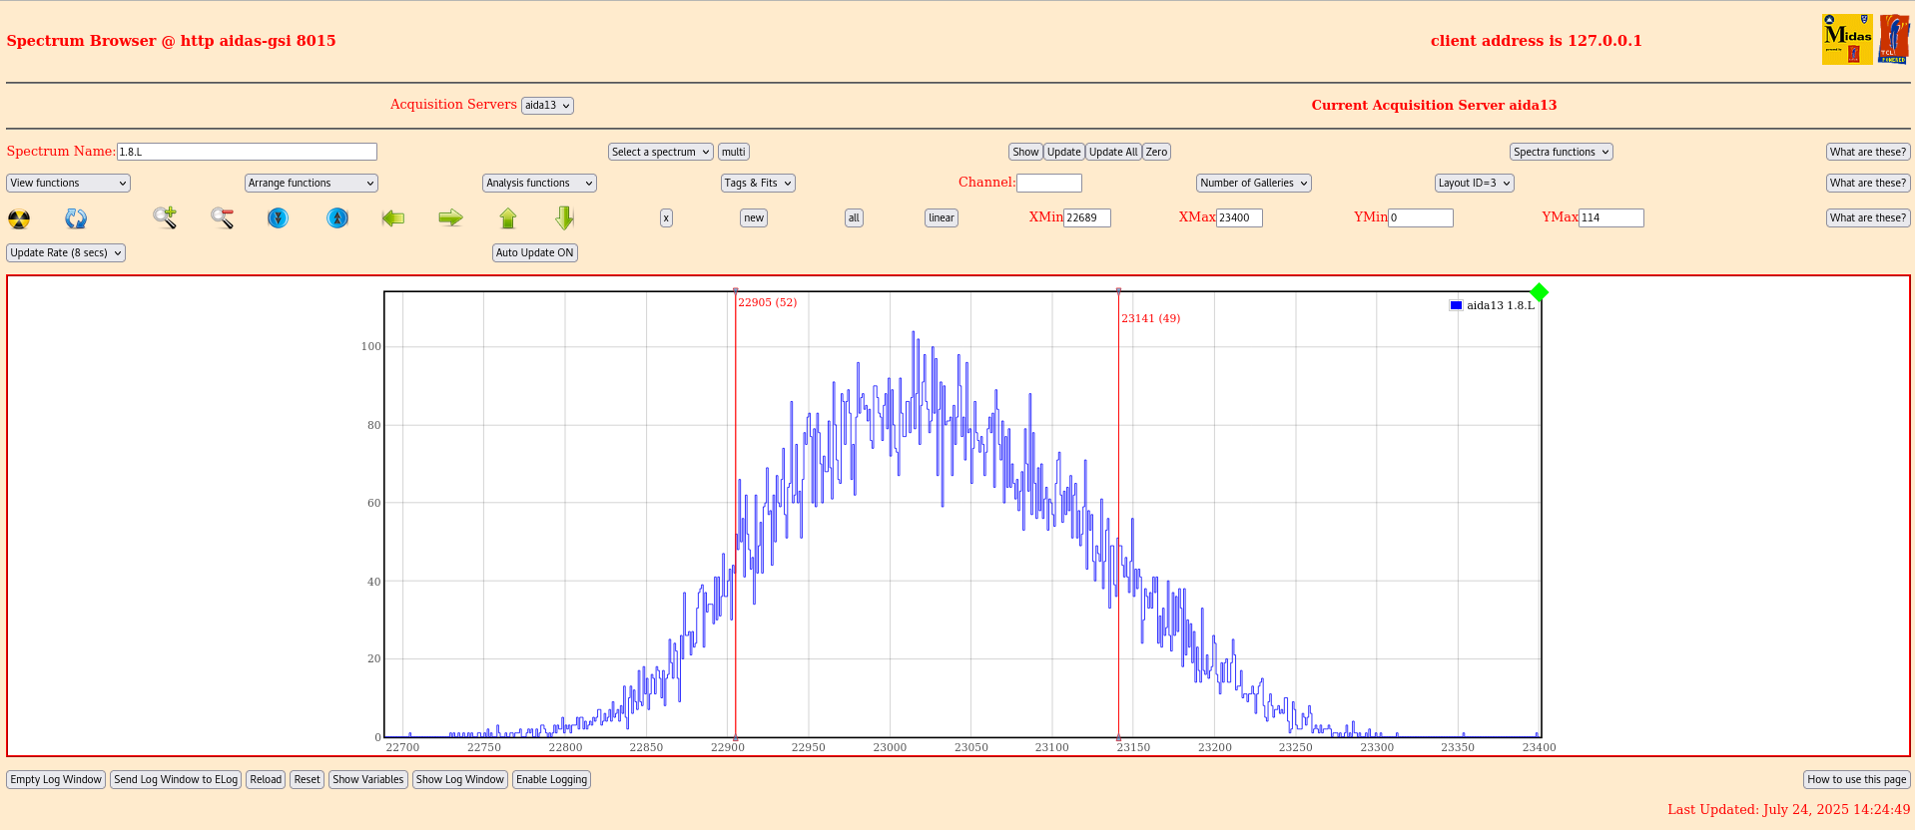
Task: Open the Analysis functions menu
Action: click(539, 184)
